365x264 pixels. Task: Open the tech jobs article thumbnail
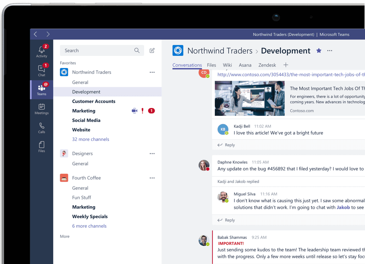point(250,98)
